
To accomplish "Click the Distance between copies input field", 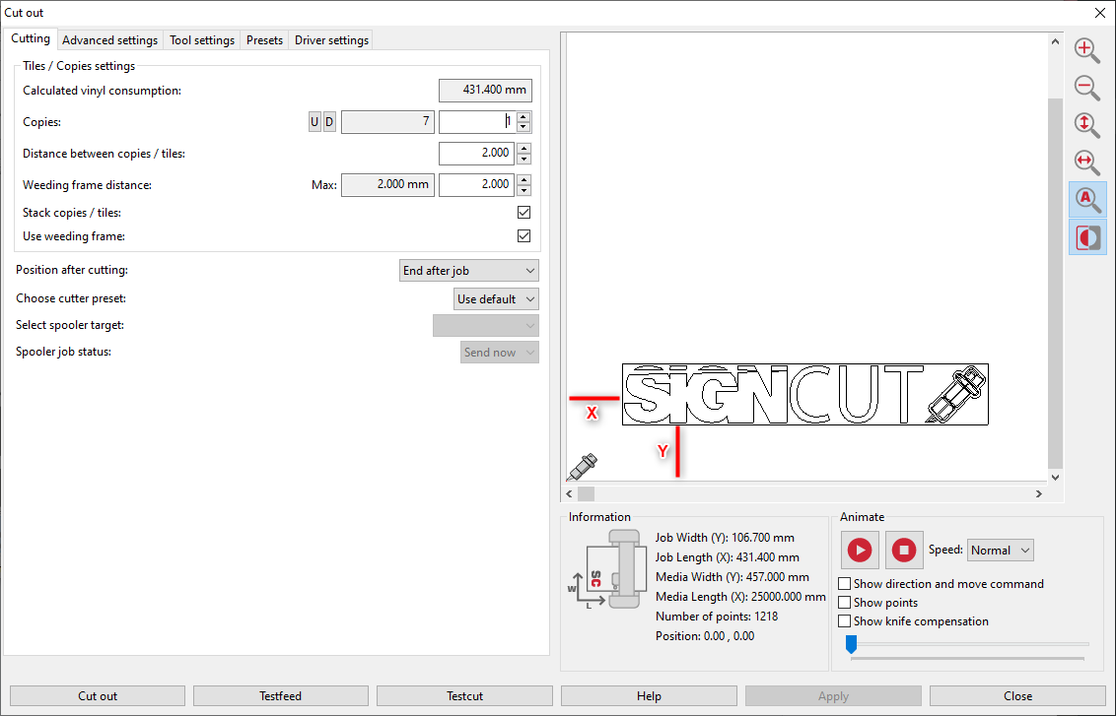I will click(x=476, y=154).
